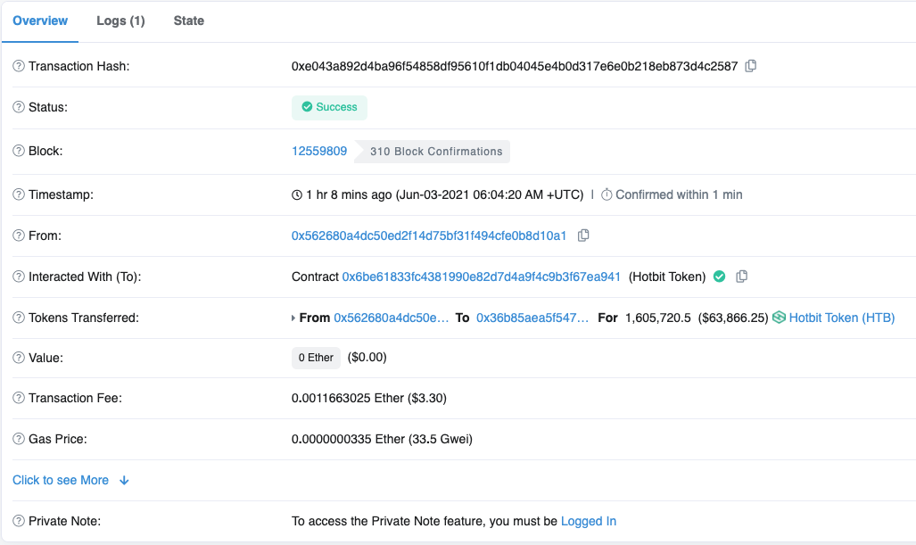Click the 0 Ether value badge
The width and height of the screenshot is (916, 545).
[x=316, y=358]
